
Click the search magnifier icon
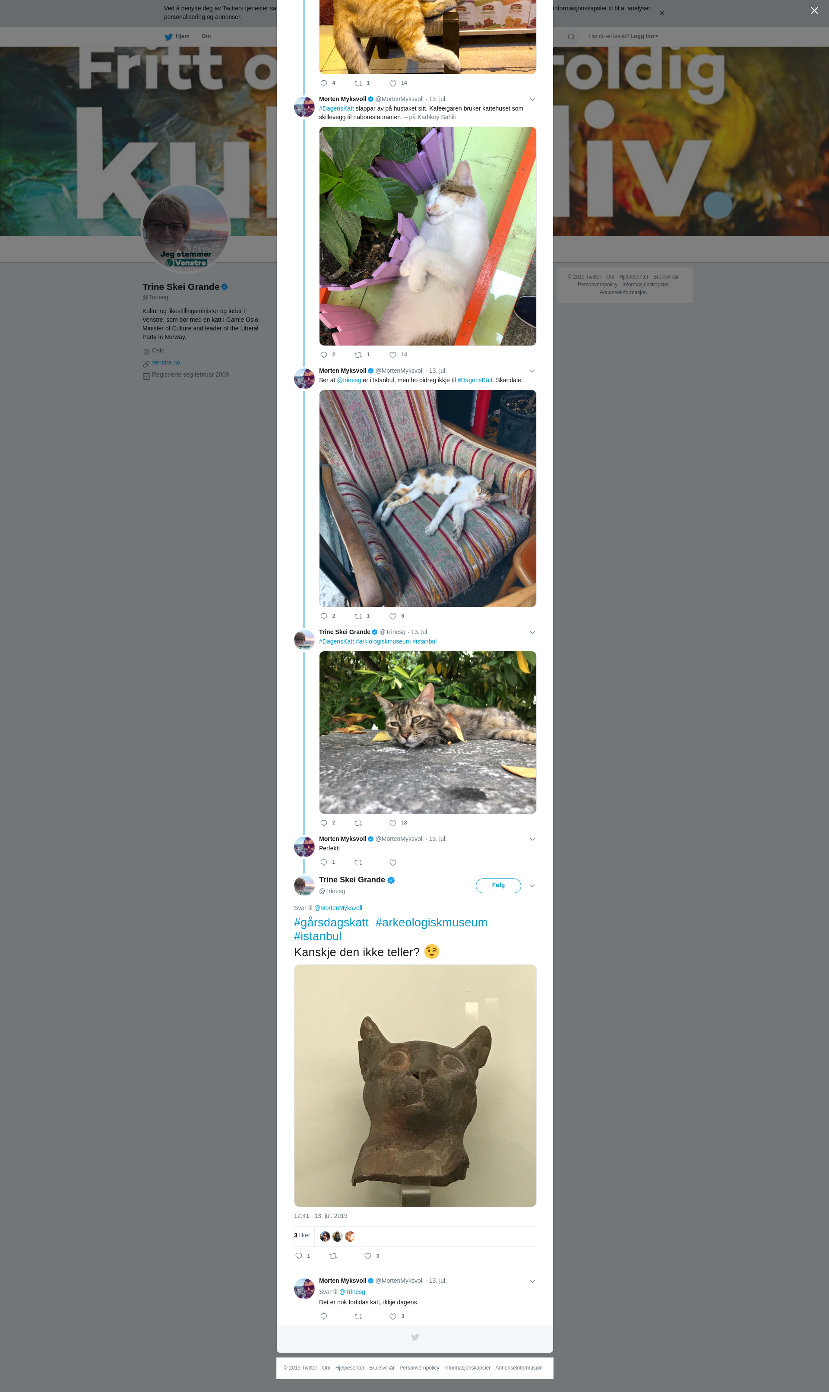571,37
